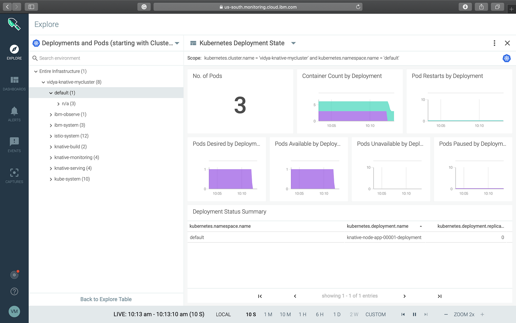Expand ibm-system namespace
This screenshot has height=323, width=516.
[x=51, y=125]
